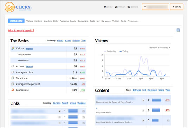Click the small arrow icon in first Links row
Screen dimensions: 188x128
coord(60,111)
